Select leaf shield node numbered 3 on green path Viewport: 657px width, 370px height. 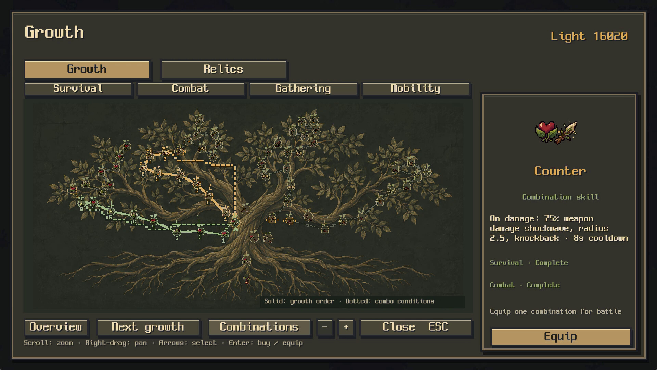[177, 231]
